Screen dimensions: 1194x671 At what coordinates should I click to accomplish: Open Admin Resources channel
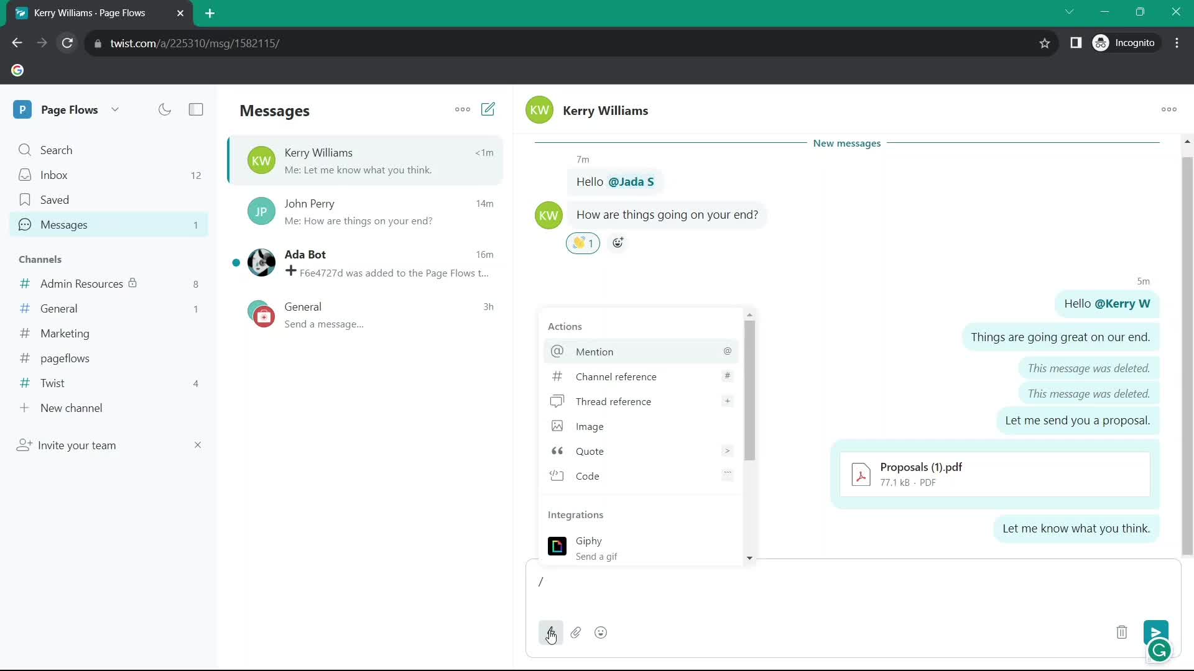tap(109, 283)
